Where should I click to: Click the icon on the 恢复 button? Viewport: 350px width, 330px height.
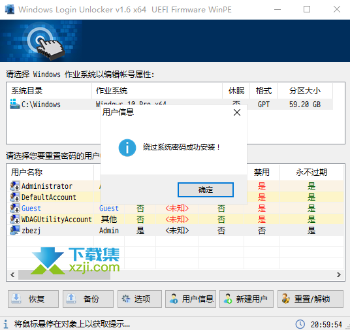(16, 299)
